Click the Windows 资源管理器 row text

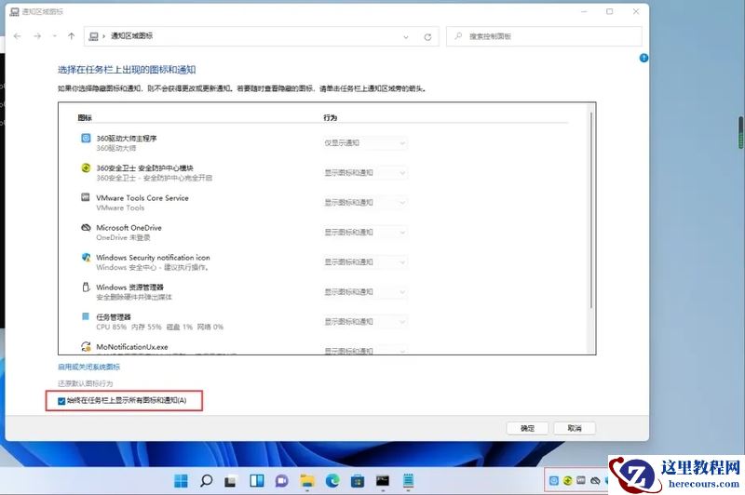[x=129, y=288]
